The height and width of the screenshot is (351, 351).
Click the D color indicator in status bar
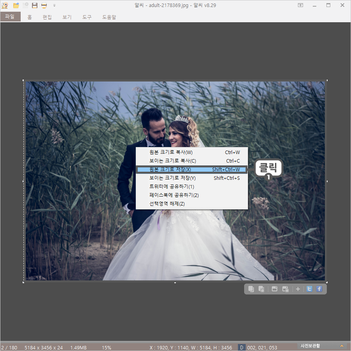(241, 347)
